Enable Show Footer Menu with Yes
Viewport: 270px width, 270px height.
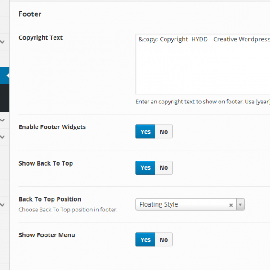pos(145,239)
